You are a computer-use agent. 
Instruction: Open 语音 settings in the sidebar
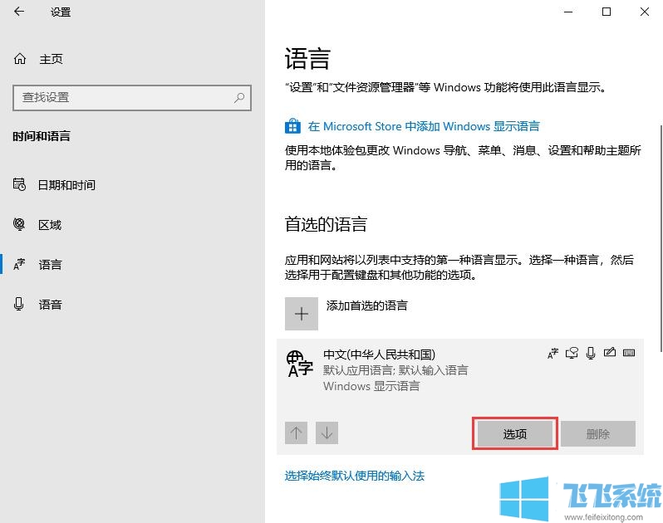click(50, 305)
